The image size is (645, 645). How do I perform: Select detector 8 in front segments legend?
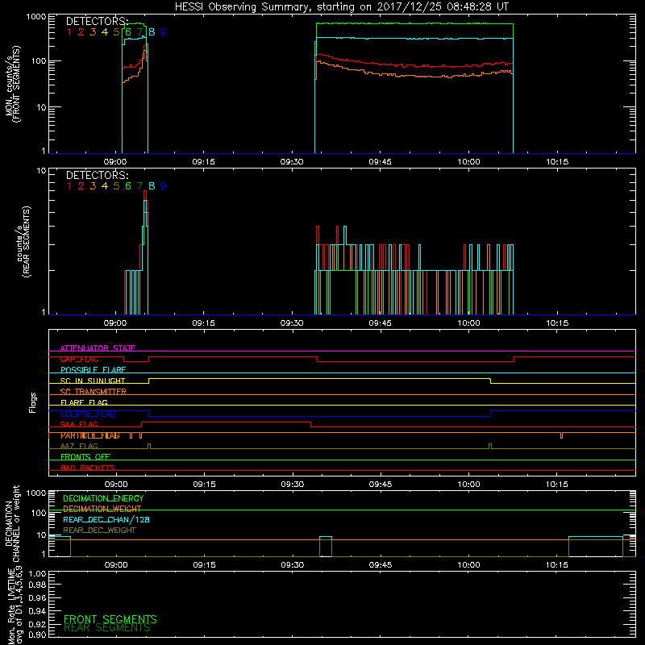(152, 32)
